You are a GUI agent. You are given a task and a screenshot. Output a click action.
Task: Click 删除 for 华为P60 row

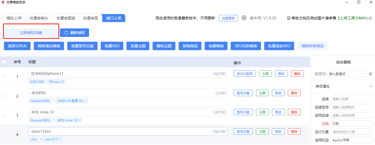294,93
